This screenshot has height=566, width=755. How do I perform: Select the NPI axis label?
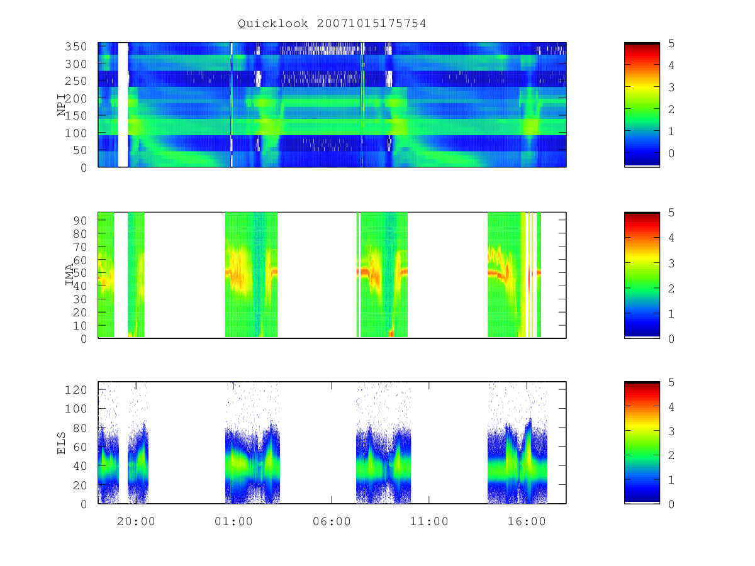point(62,105)
